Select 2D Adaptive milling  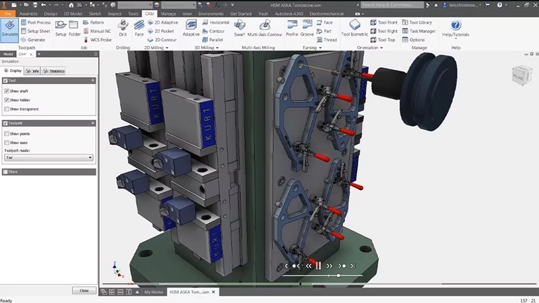click(162, 22)
